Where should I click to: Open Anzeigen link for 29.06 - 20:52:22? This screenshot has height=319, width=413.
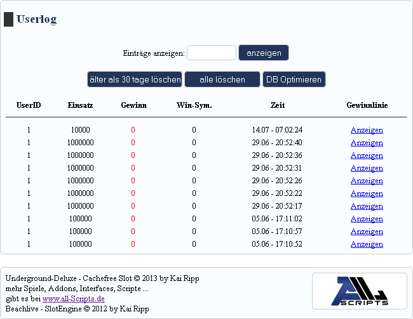tap(367, 193)
